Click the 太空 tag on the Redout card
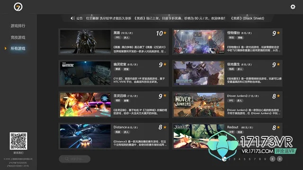The width and height of the screenshot is (303, 170). (232, 132)
